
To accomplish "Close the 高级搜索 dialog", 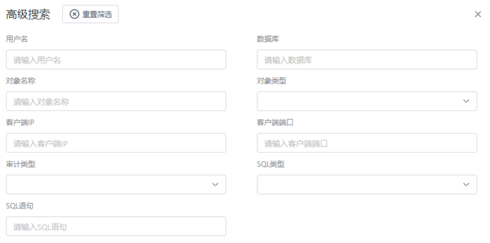I will click(x=478, y=14).
